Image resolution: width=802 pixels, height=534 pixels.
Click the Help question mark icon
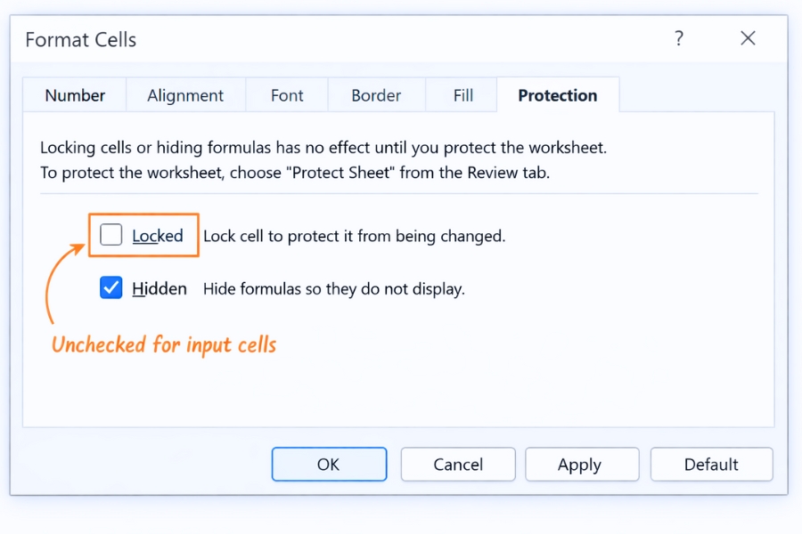[678, 38]
